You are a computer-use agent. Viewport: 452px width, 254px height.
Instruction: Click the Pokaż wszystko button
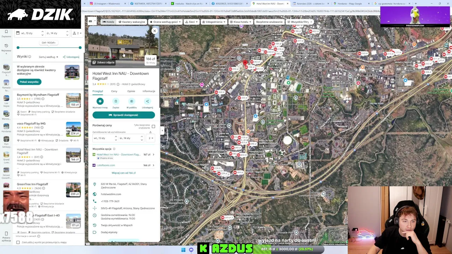[29, 82]
